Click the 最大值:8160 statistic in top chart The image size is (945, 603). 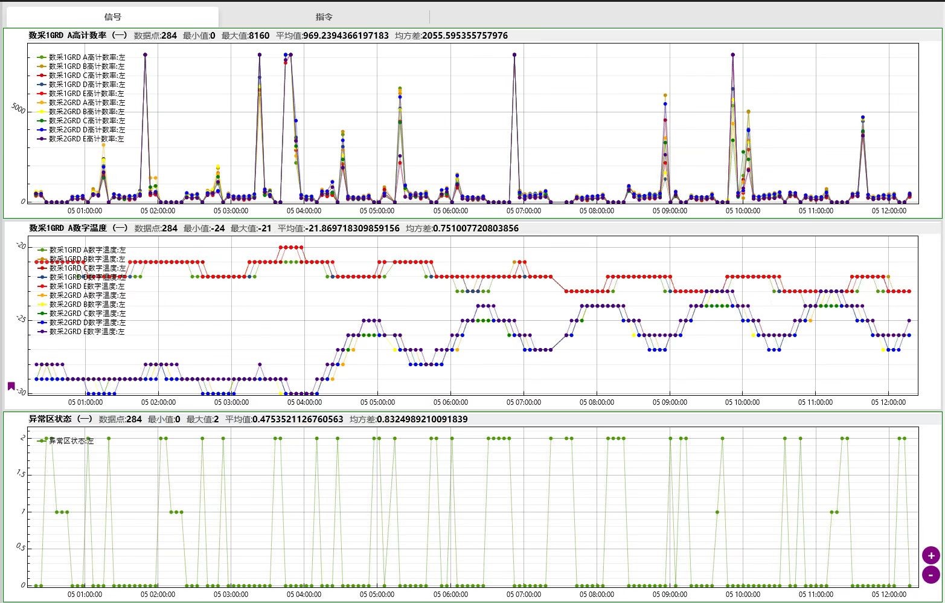[245, 36]
